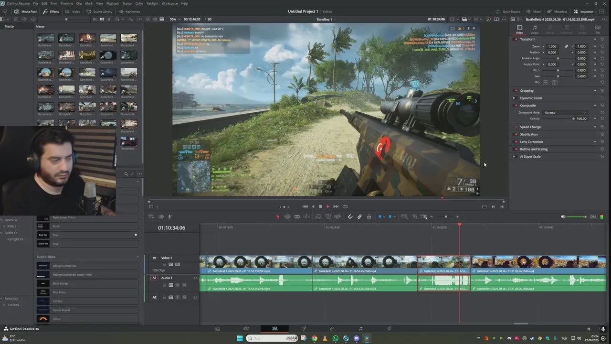Click the Flip vertical icon in Inspector

tap(554, 83)
